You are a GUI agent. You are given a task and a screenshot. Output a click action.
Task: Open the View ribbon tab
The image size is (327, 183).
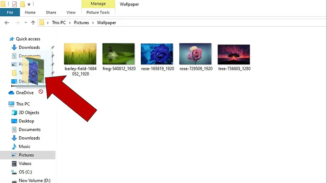tap(71, 12)
